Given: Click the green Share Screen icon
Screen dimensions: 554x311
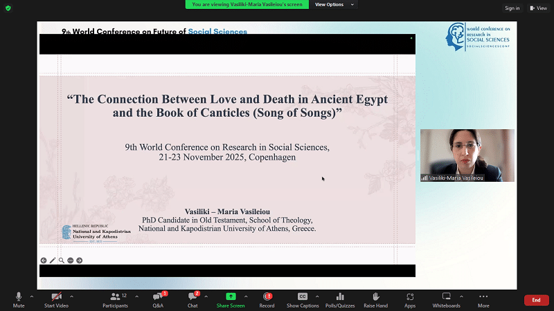Looking at the screenshot, I should coord(231,296).
